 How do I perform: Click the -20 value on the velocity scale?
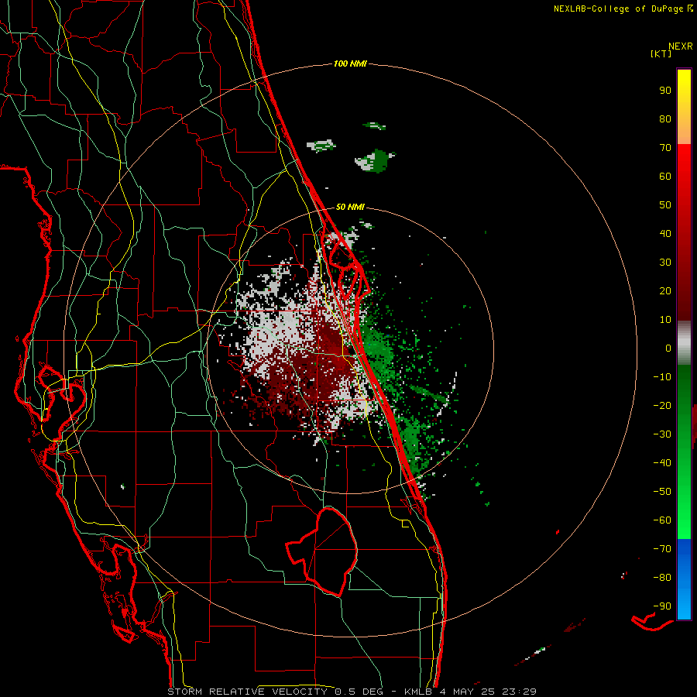662,405
